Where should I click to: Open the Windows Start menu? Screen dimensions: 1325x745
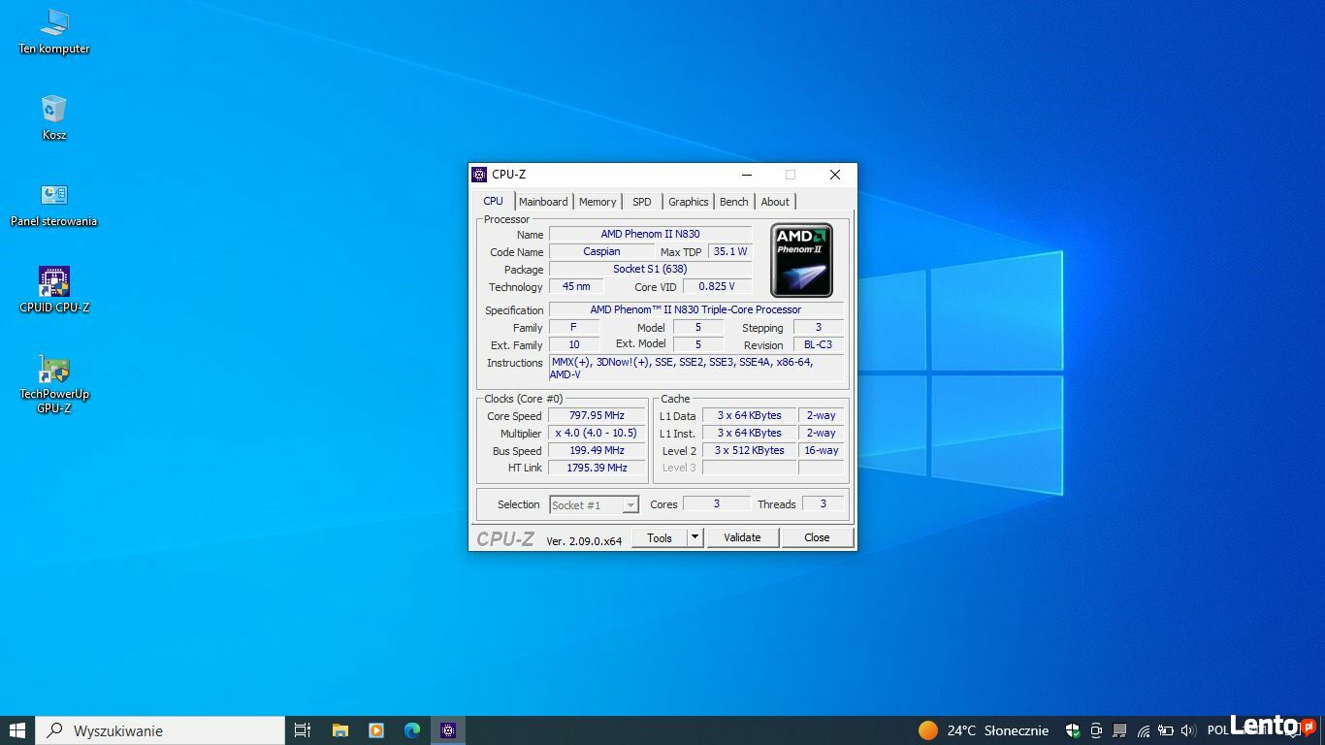coord(16,730)
